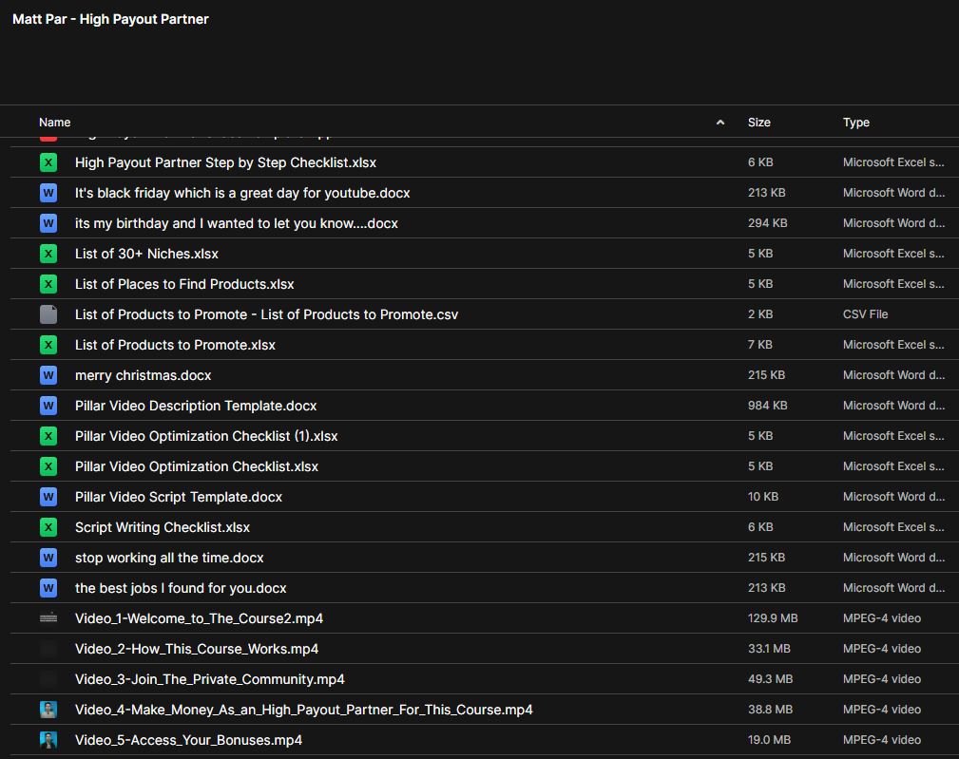This screenshot has height=759, width=959.
Task: Select the best jobs I found for you.docx
Action: [x=181, y=588]
